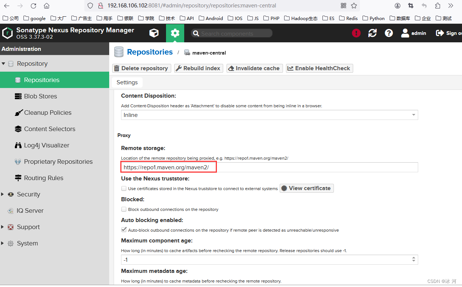The height and width of the screenshot is (287, 462).
Task: Click the Rebuild index button
Action: tap(199, 68)
